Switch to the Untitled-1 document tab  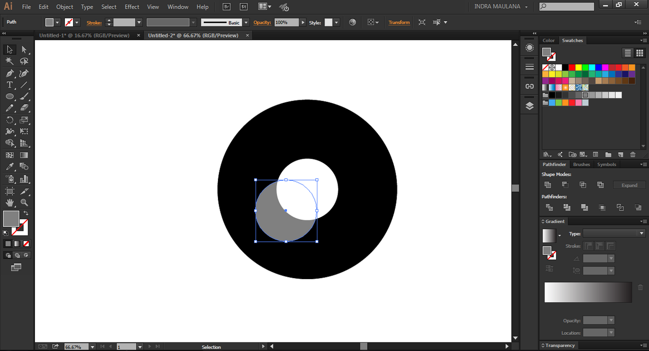[x=84, y=35]
